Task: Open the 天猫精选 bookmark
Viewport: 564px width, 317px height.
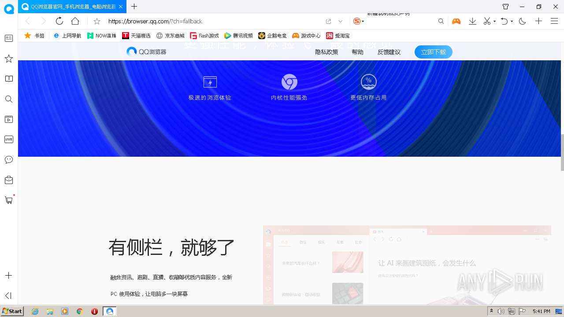Action: tap(137, 36)
